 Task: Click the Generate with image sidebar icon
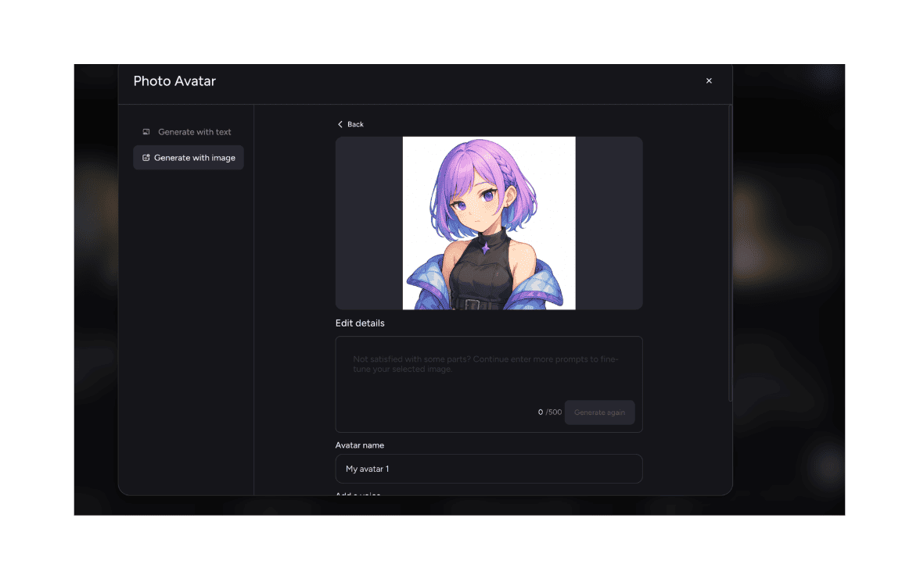tap(146, 158)
